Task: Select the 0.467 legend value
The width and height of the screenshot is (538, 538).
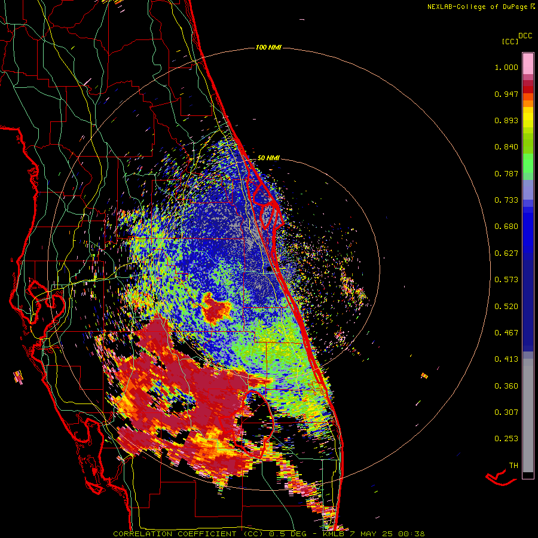Action: pos(506,333)
